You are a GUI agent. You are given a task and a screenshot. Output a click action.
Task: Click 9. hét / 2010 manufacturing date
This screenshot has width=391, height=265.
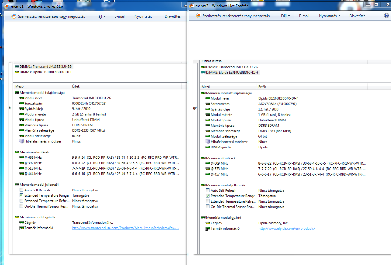coord(82,109)
